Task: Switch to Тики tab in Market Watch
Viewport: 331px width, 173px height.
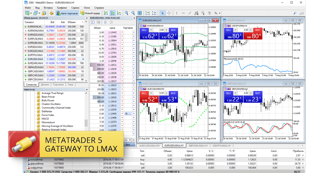Action: [70, 85]
